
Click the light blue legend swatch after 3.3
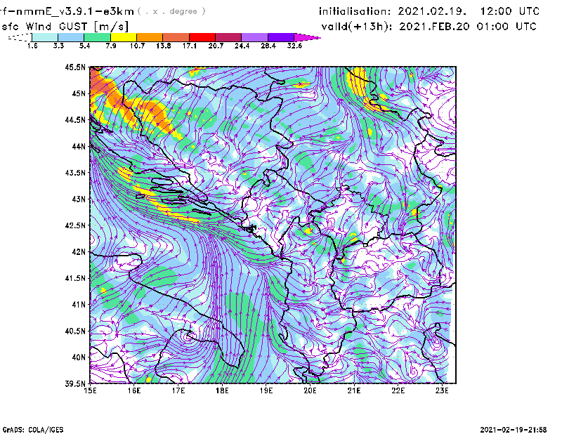click(71, 37)
